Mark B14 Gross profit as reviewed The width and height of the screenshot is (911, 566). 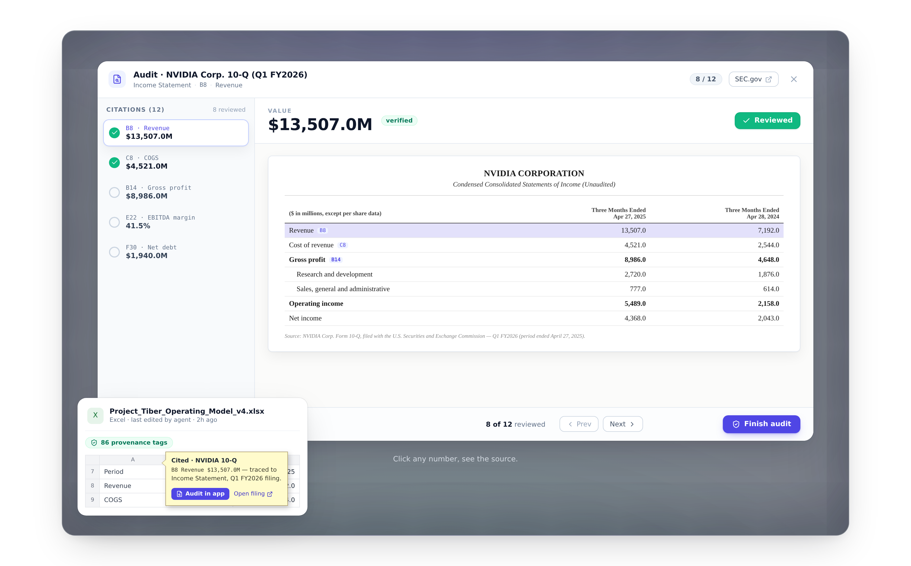[114, 192]
